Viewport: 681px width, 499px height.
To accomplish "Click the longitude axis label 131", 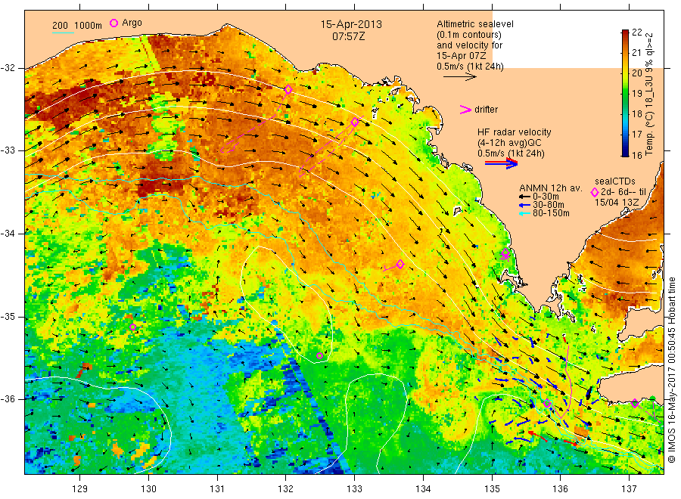I will (217, 489).
